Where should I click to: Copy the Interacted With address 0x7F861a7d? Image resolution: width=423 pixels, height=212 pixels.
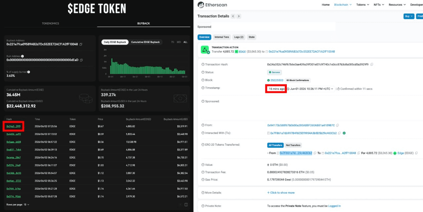pos(339,133)
